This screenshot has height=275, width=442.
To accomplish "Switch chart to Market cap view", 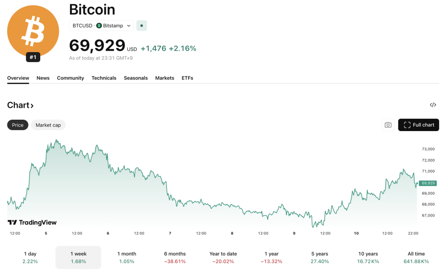I will [48, 125].
